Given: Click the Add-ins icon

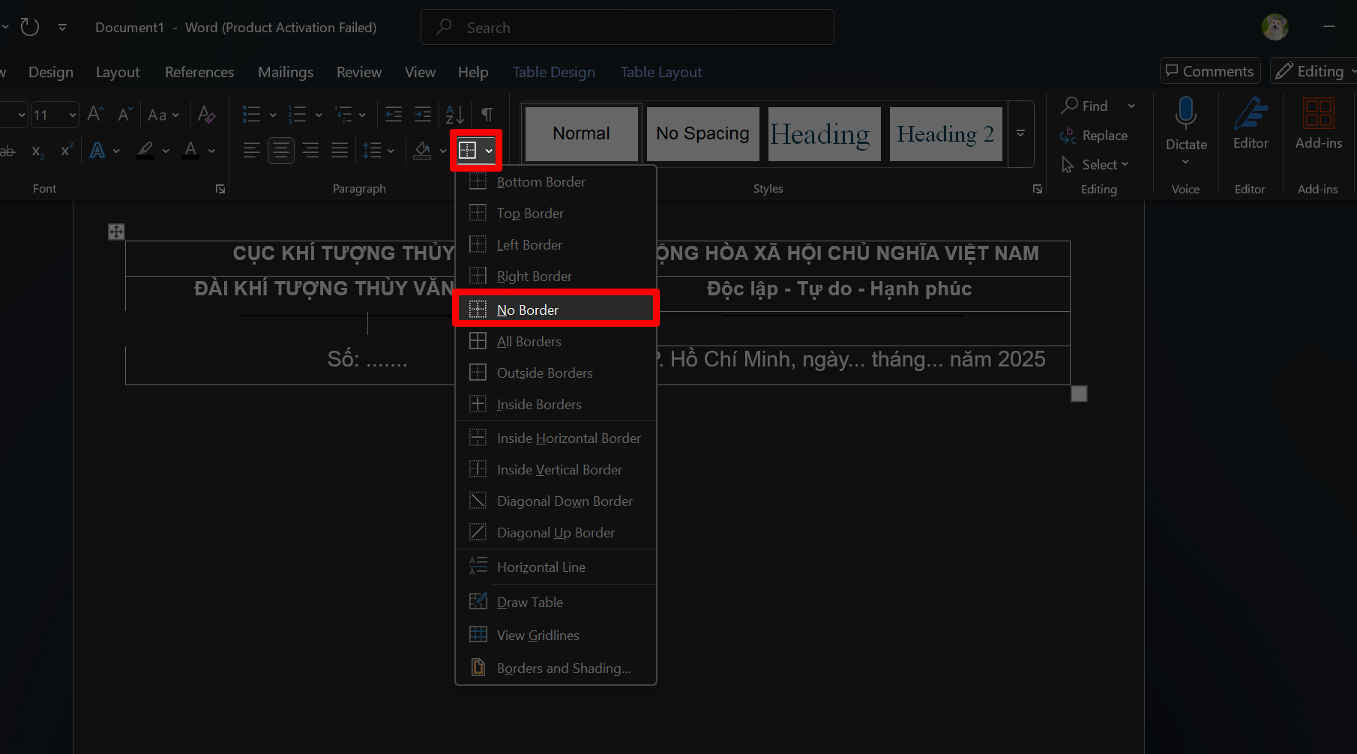Looking at the screenshot, I should pyautogui.click(x=1318, y=114).
